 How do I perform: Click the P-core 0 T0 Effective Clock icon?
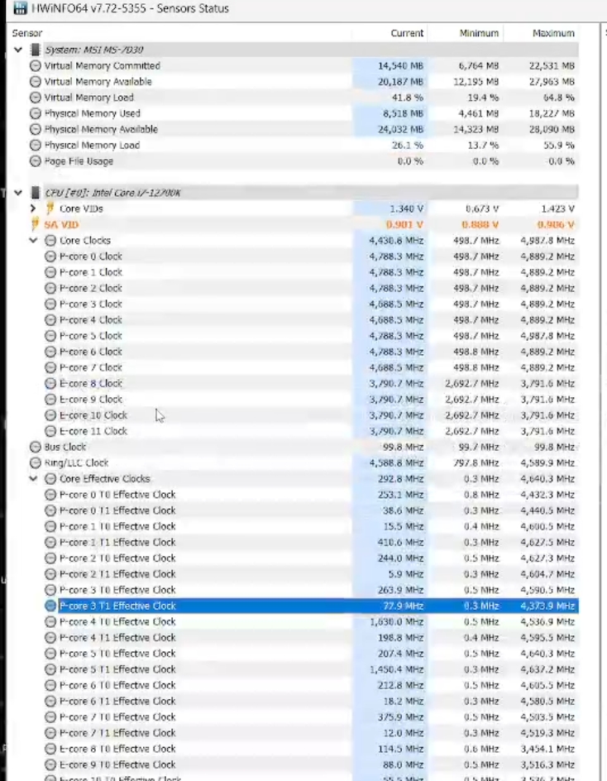[x=50, y=495]
